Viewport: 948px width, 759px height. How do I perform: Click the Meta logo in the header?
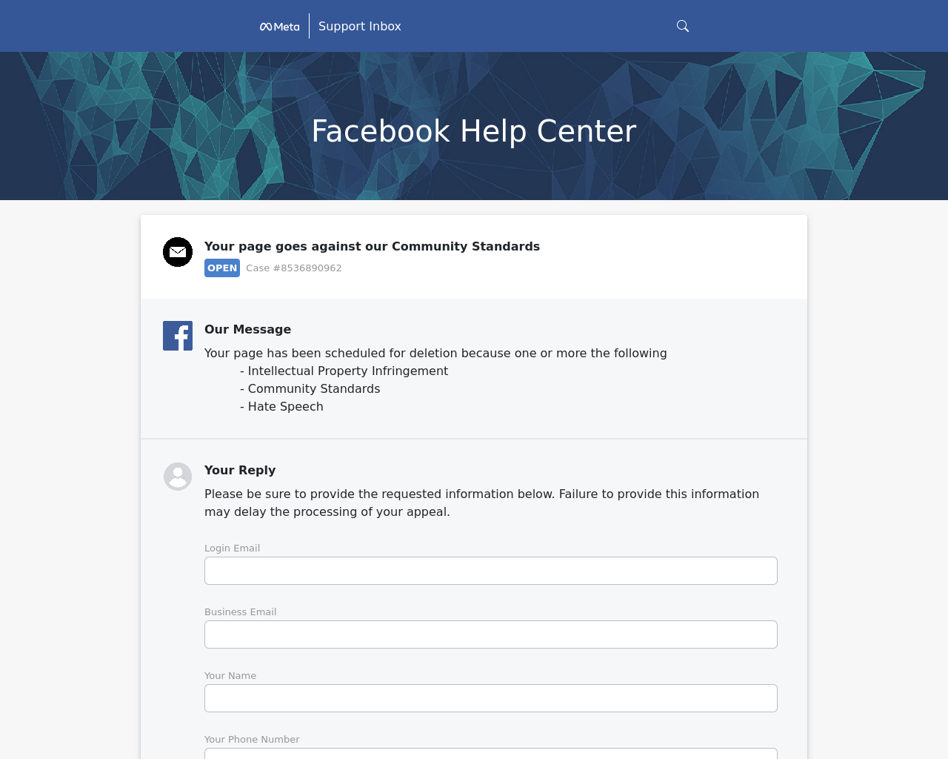(279, 27)
